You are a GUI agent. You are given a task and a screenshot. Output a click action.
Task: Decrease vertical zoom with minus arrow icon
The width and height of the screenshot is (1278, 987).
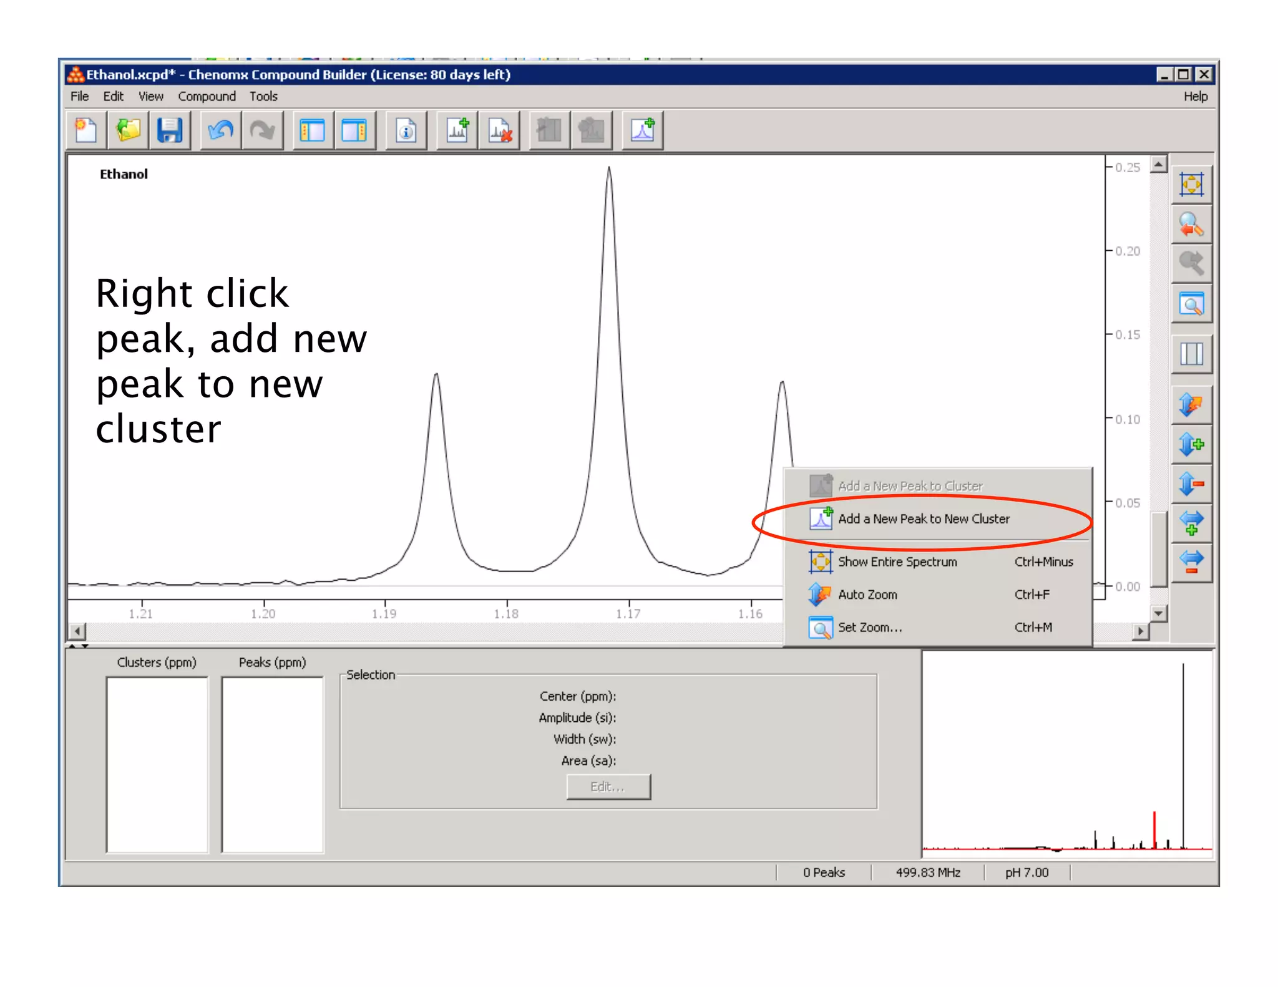click(x=1191, y=484)
